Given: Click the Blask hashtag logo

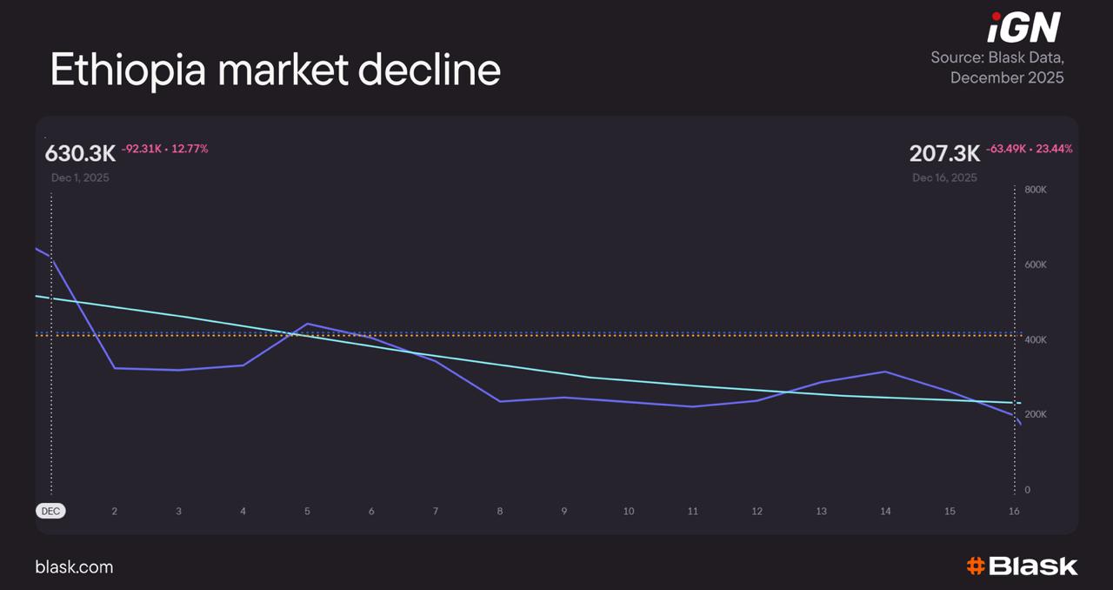Looking at the screenshot, I should 1022,567.
